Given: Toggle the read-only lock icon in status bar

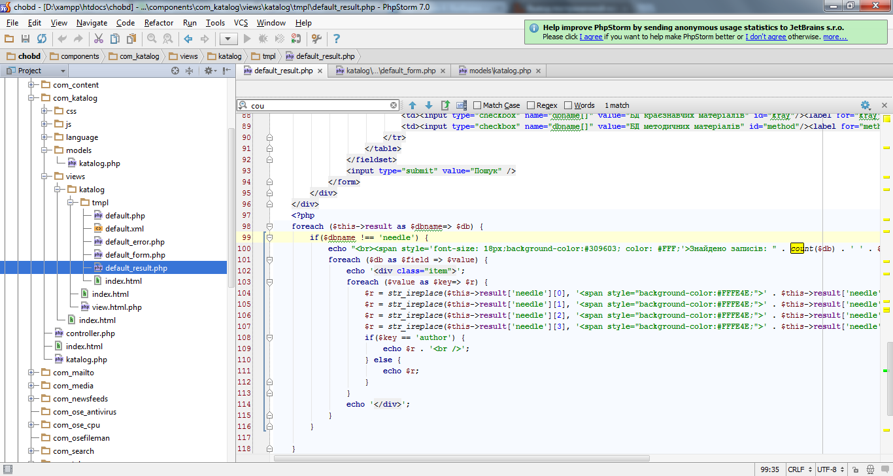Looking at the screenshot, I should pos(854,469).
